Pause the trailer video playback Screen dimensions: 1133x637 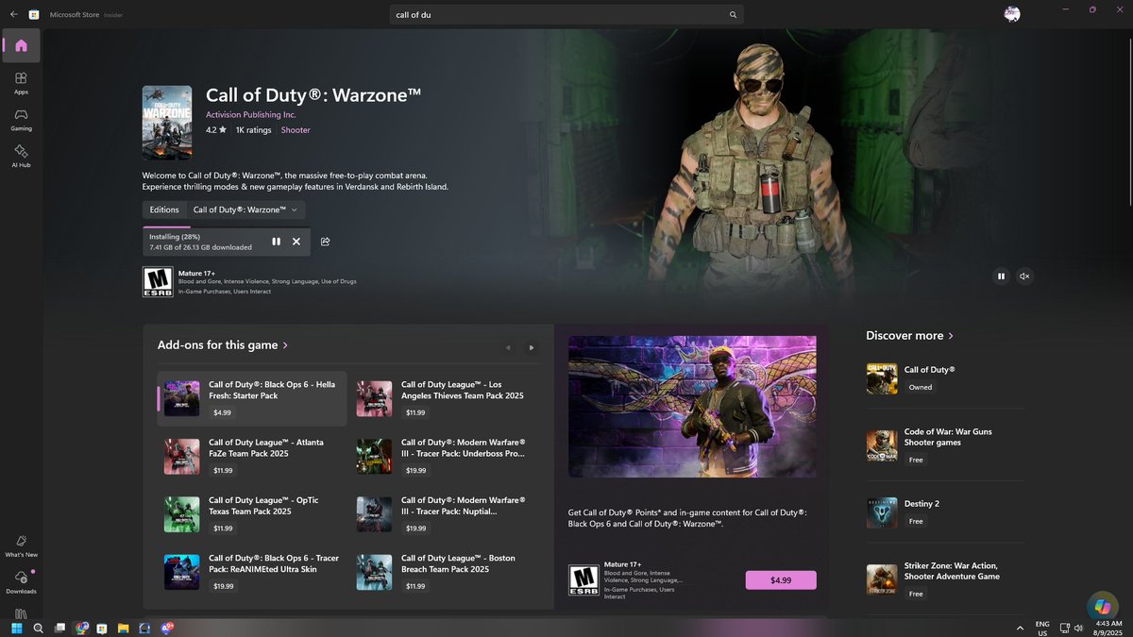(x=1001, y=277)
